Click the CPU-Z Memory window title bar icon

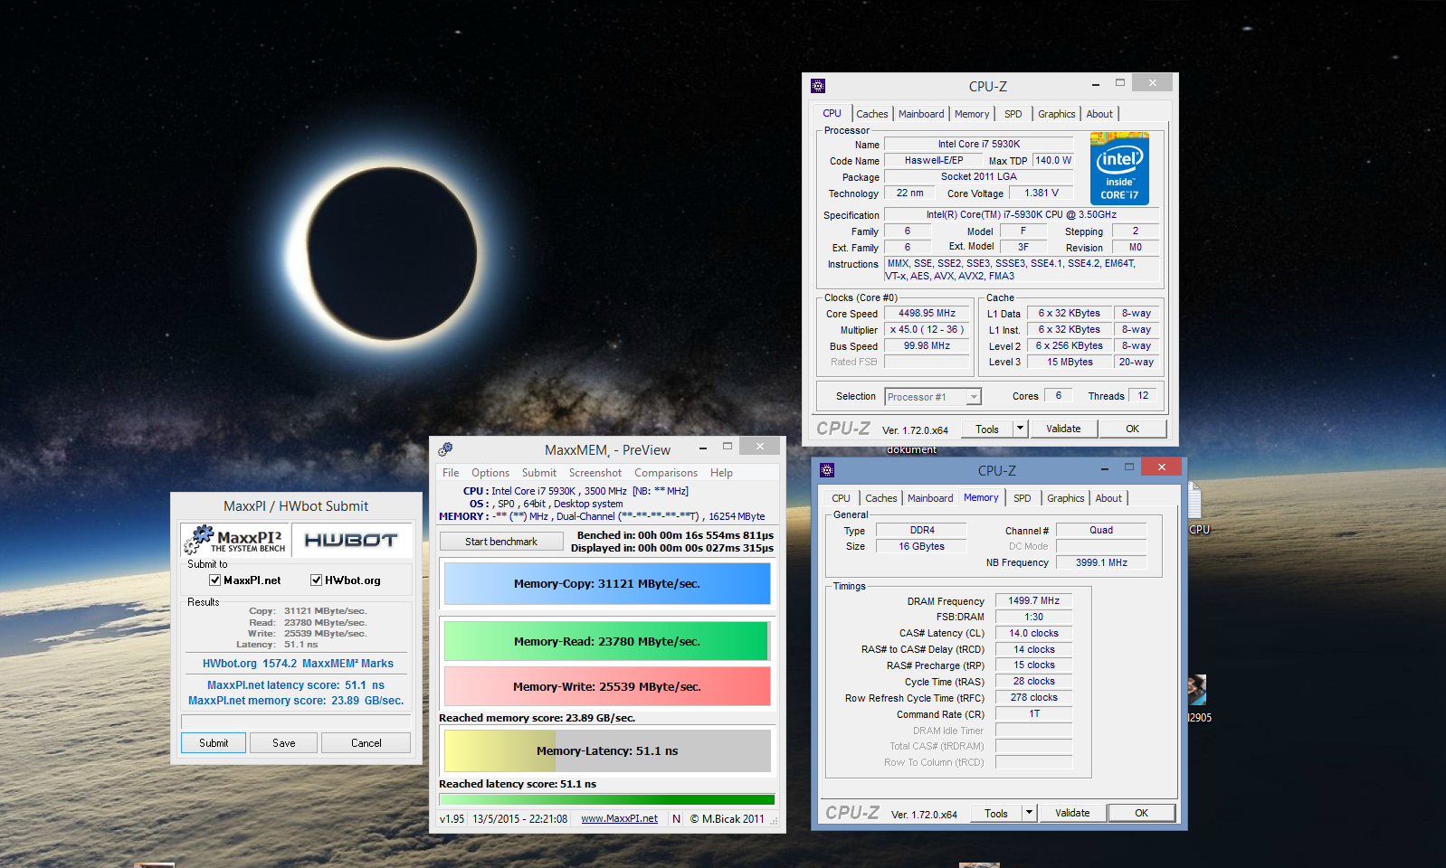pyautogui.click(x=826, y=470)
